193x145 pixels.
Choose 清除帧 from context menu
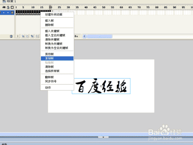[x=57, y=67]
